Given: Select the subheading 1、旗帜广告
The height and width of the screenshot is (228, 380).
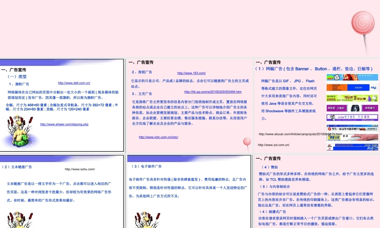Looking at the screenshot, I should point(19,84).
